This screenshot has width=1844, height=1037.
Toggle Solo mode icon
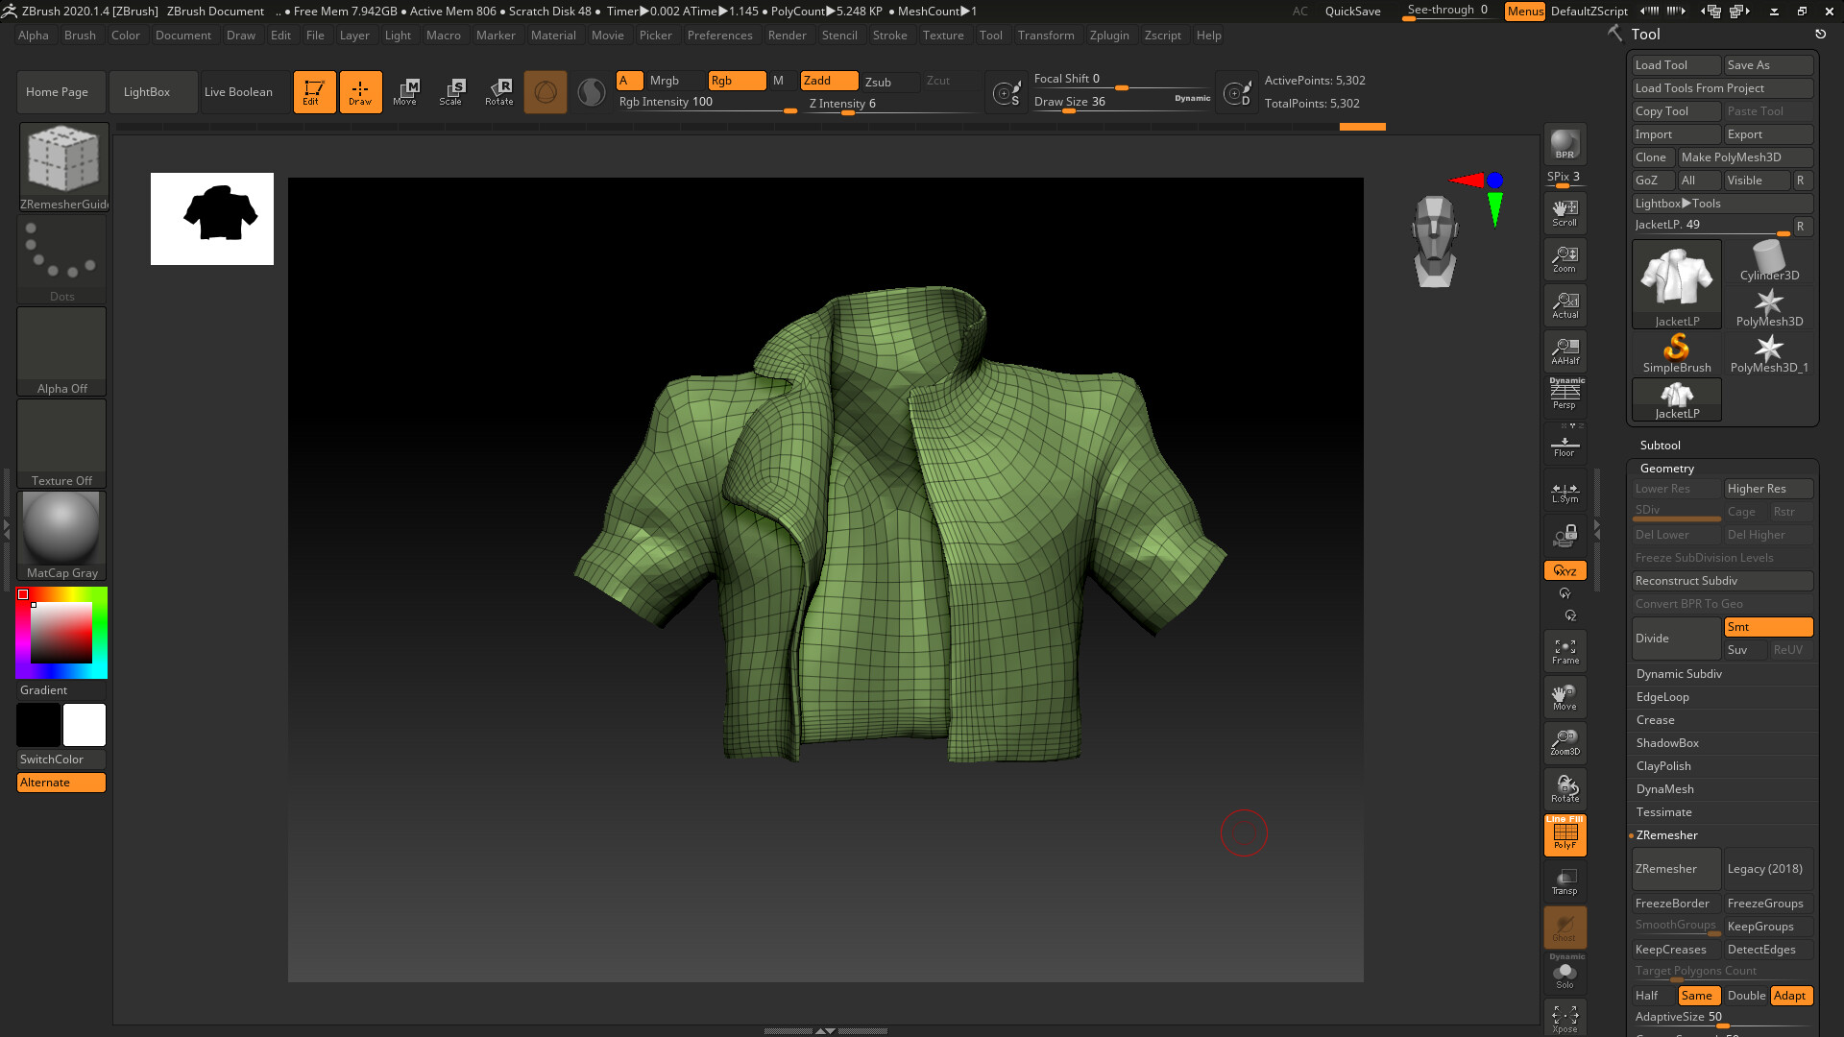tap(1565, 974)
